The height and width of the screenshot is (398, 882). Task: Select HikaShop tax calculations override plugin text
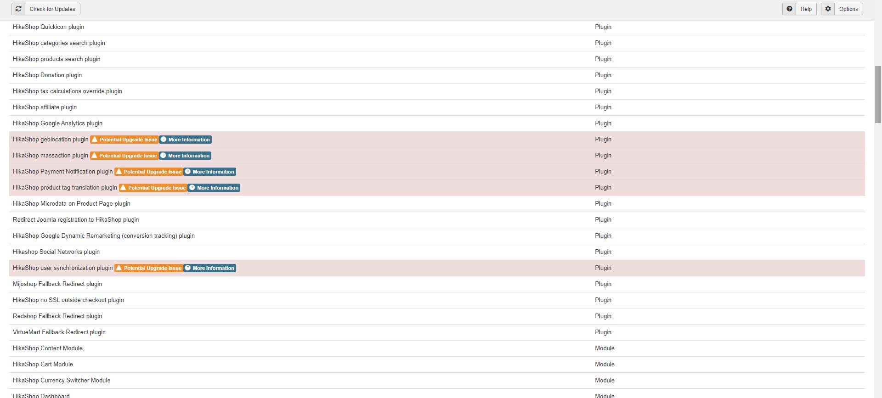(x=68, y=91)
